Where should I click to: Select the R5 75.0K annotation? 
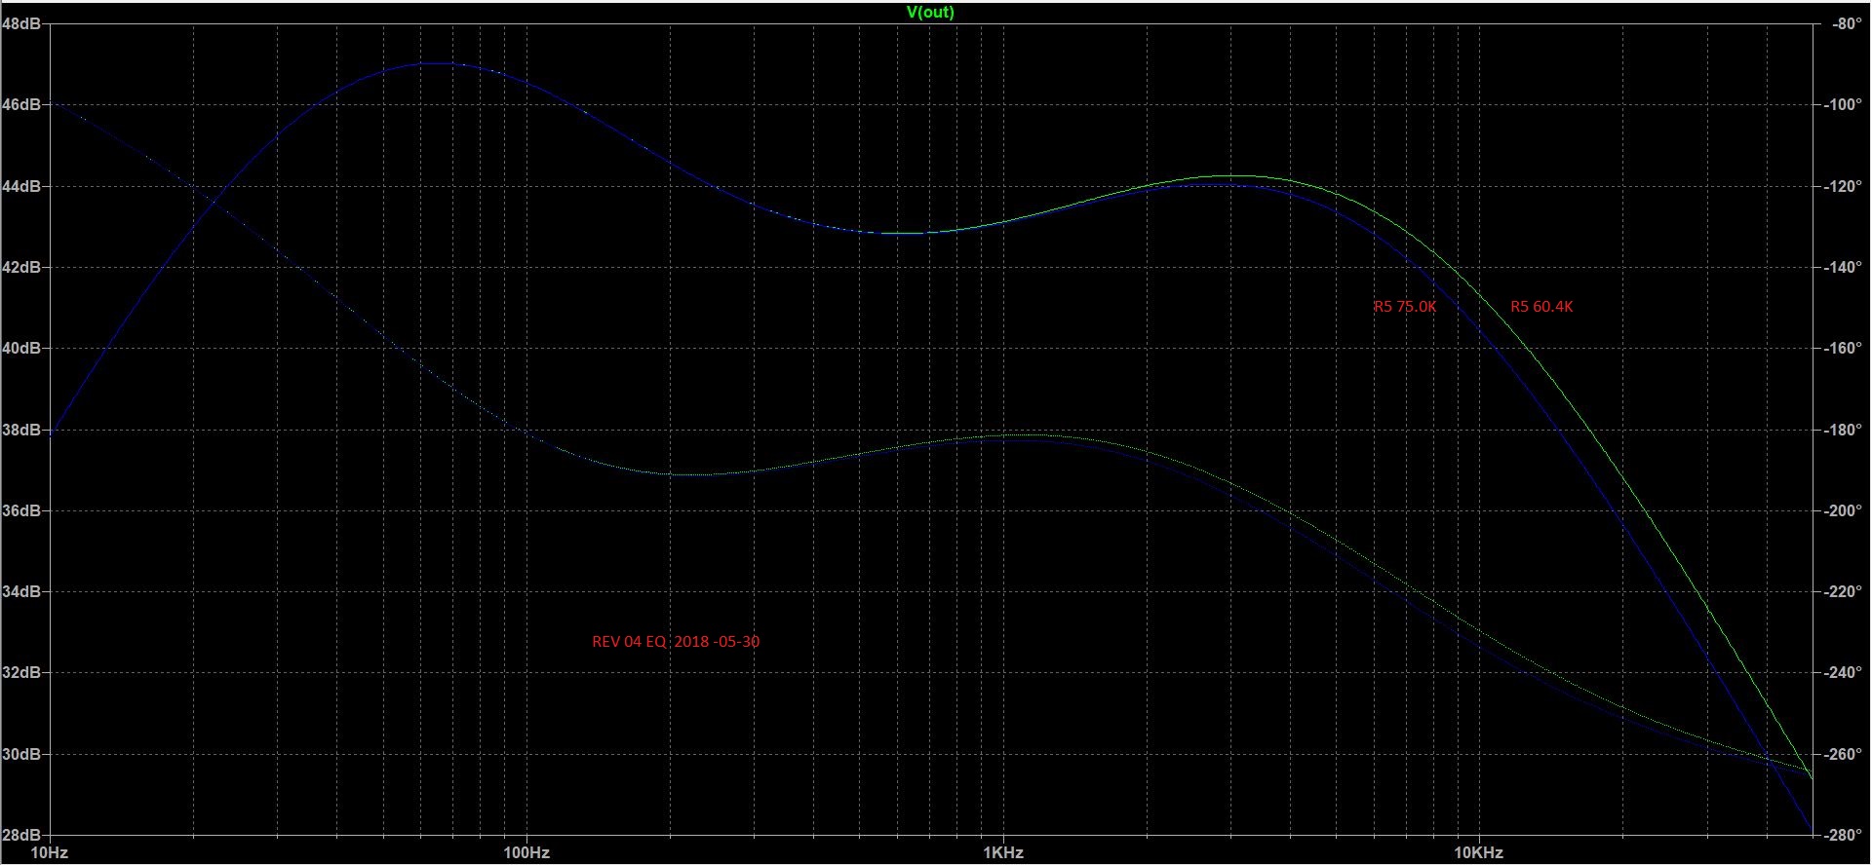[x=1405, y=306]
